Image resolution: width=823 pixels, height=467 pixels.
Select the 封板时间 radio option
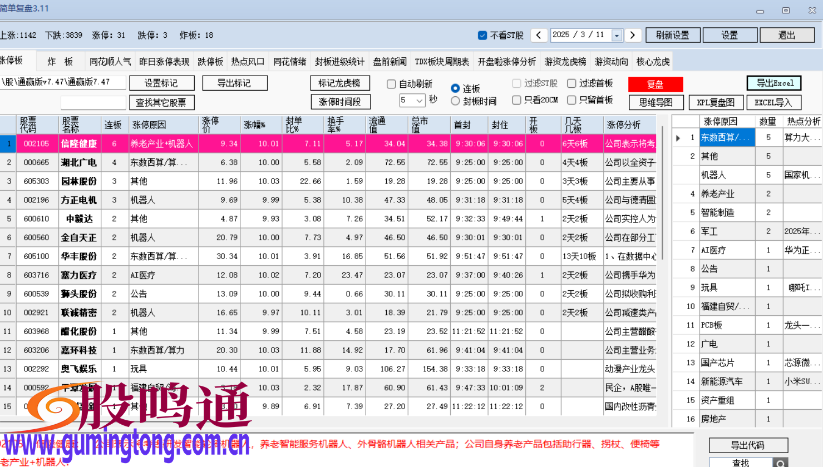point(455,101)
